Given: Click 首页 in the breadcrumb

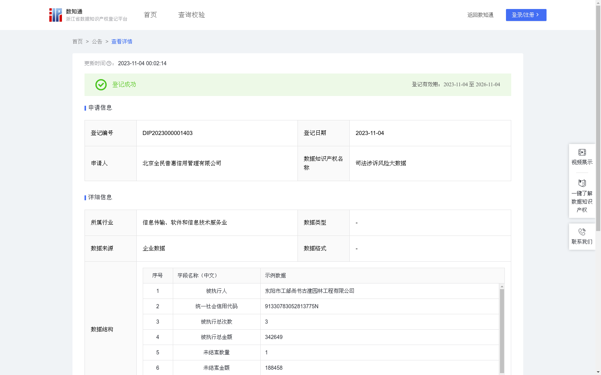Looking at the screenshot, I should pos(77,42).
